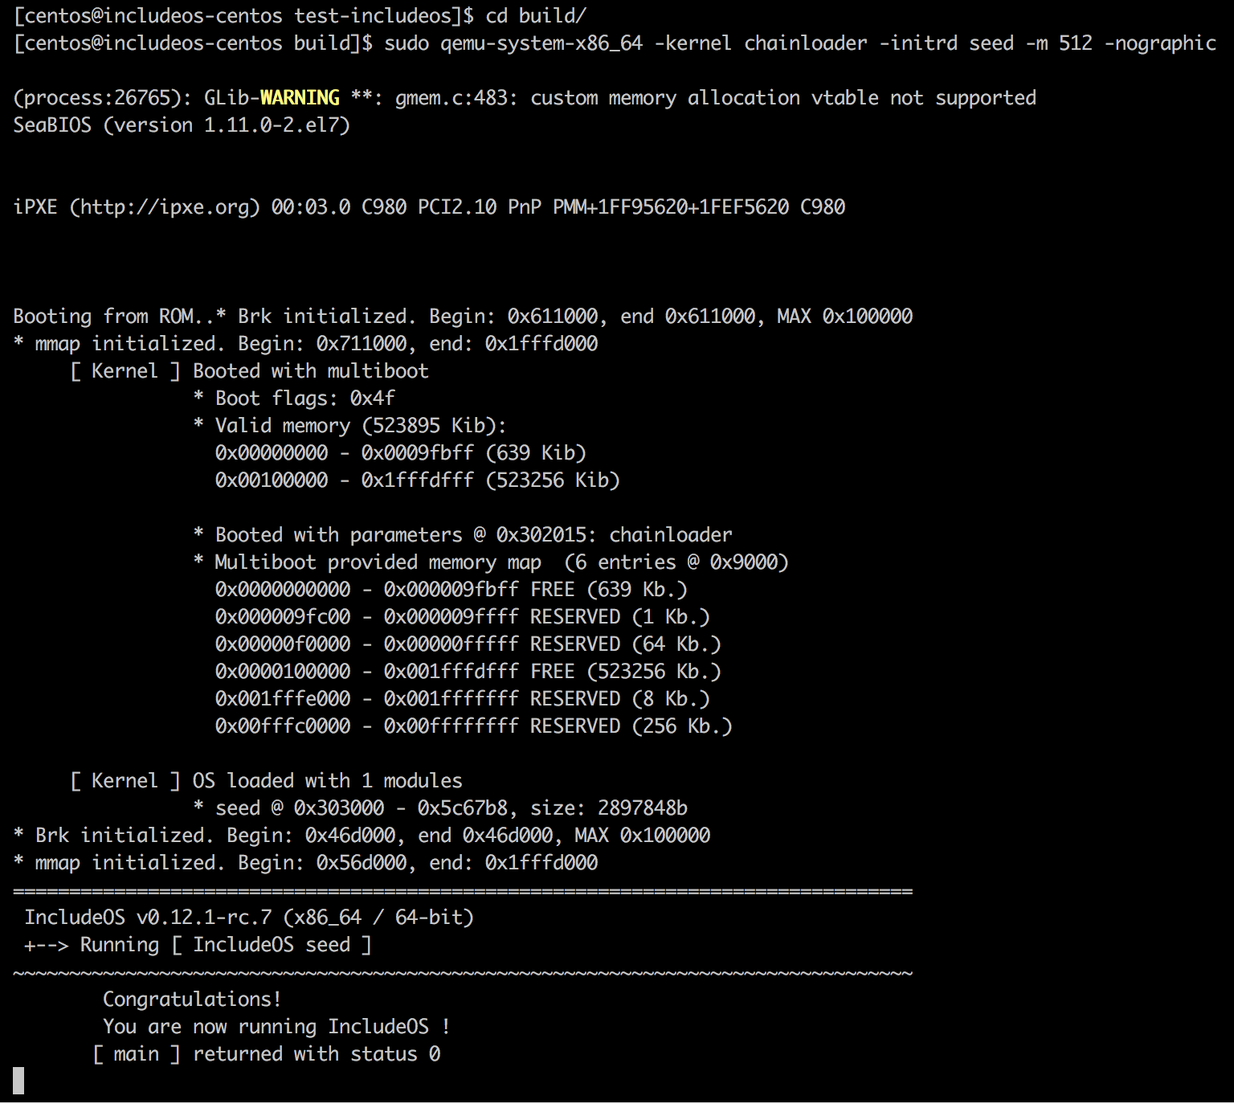Click 'Brk initialized. Begin: 0x46d000' line
Screen dimensions: 1234x1104
pyautogui.click(x=362, y=835)
